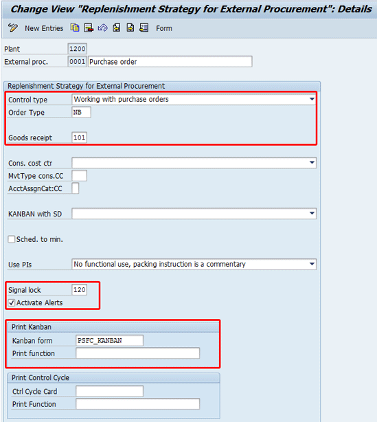Image resolution: width=377 pixels, height=422 pixels.
Task: Enable the Sched. to min. checkbox
Action: pos(12,239)
